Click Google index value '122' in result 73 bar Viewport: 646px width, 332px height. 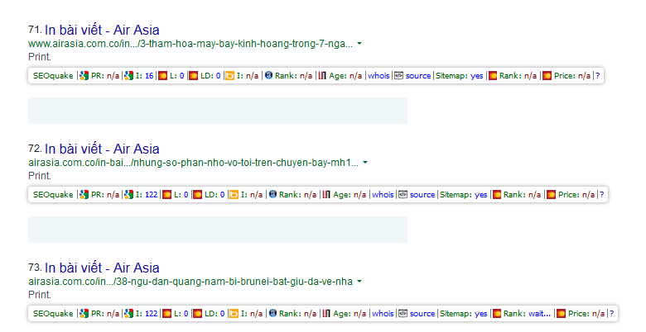(x=152, y=314)
